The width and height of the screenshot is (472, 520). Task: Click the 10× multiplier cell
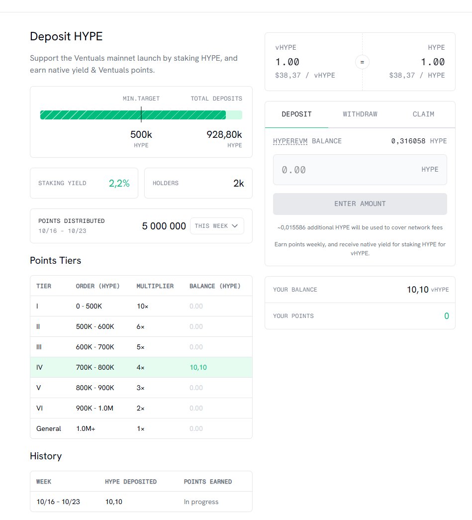[143, 306]
